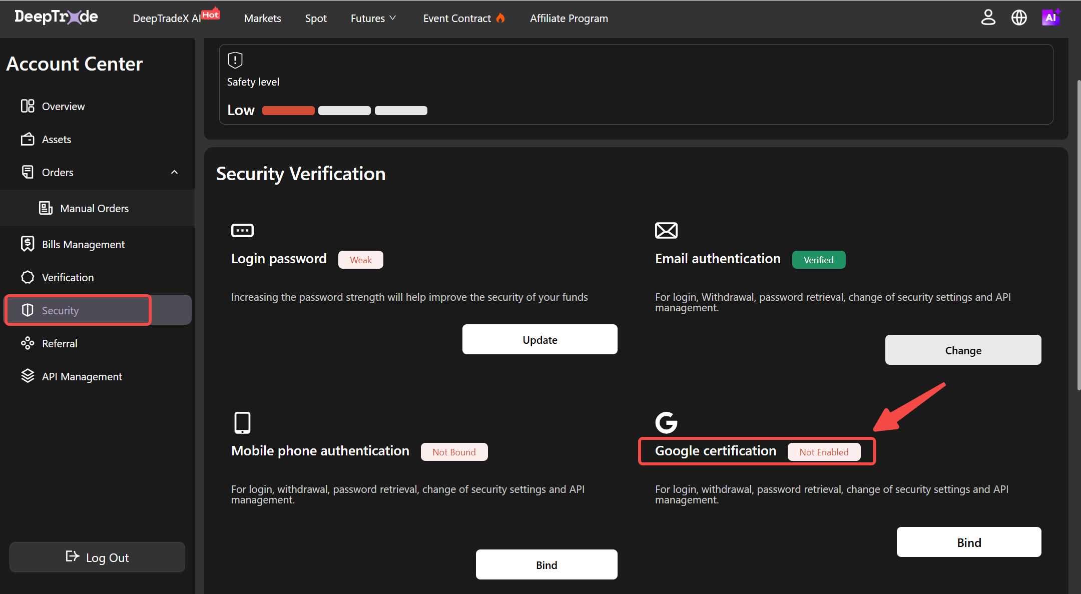
Task: Collapse the Orders submenu chevron
Action: (174, 172)
